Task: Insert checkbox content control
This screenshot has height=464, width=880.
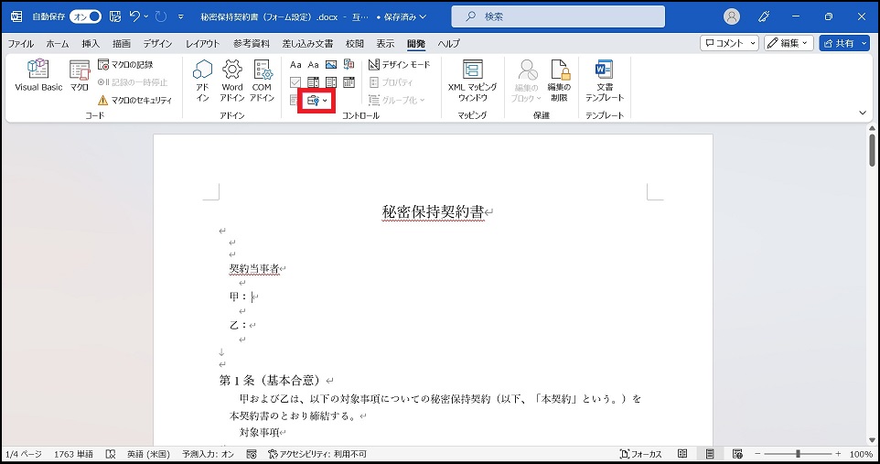Action: pyautogui.click(x=295, y=82)
